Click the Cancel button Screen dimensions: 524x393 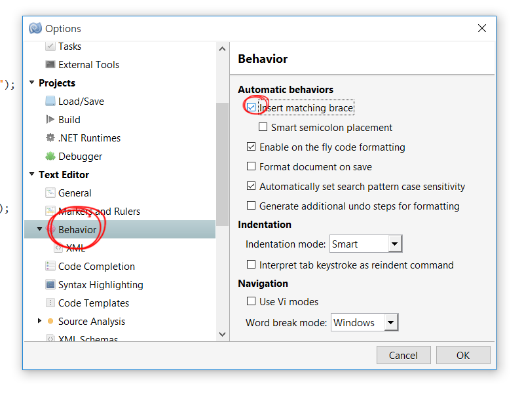click(403, 355)
